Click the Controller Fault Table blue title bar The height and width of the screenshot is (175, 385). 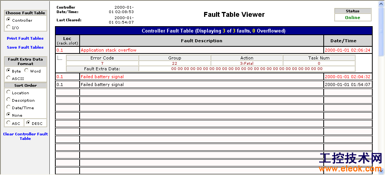[x=213, y=31]
